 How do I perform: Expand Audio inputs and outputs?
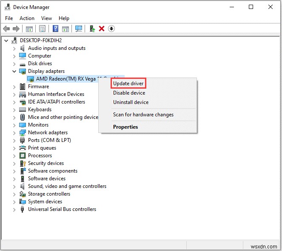14,49
